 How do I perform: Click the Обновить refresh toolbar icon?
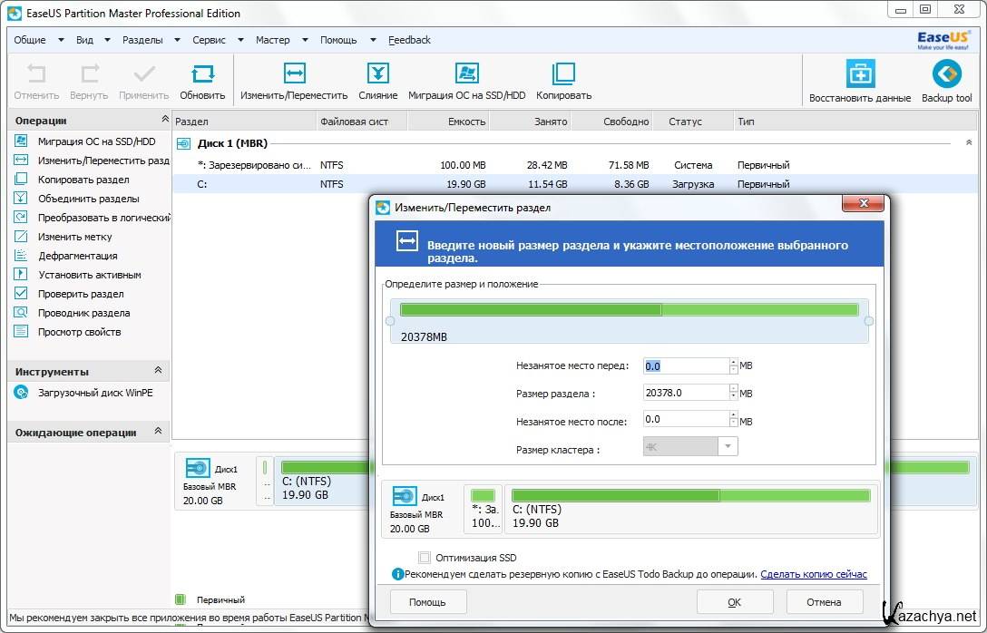pos(202,74)
